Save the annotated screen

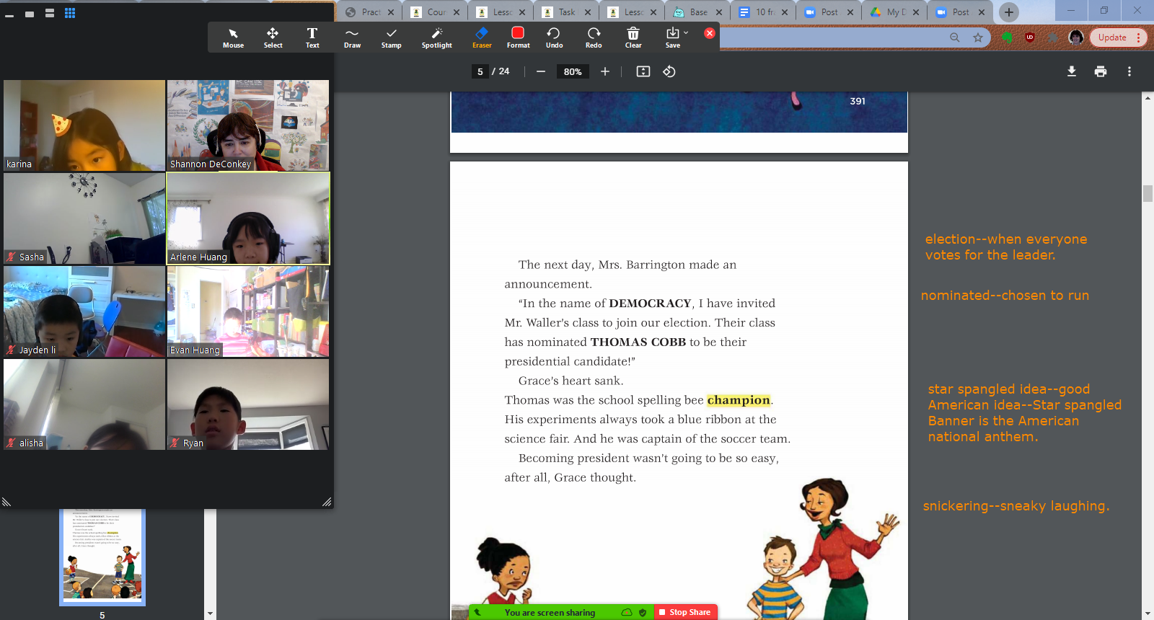[672, 37]
